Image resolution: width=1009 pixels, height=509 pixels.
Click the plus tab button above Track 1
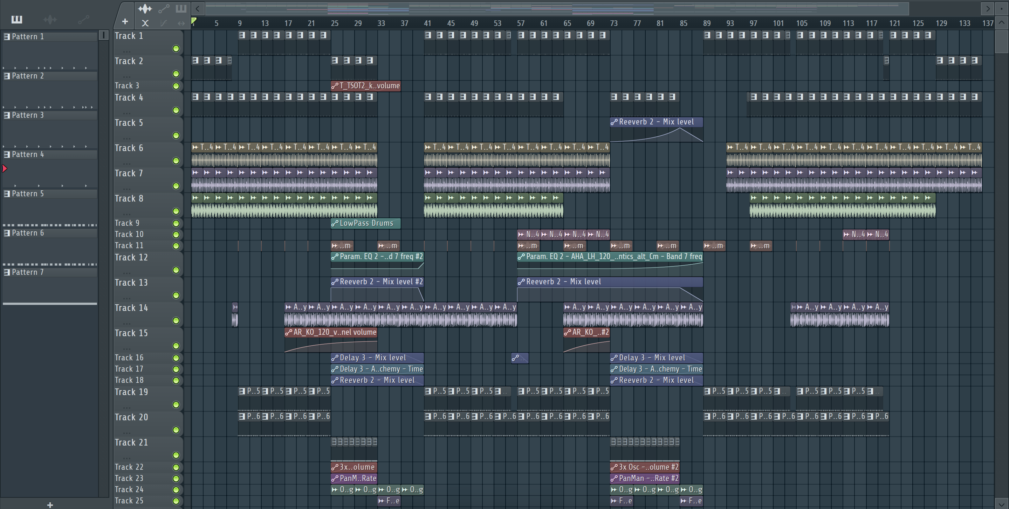(x=125, y=21)
